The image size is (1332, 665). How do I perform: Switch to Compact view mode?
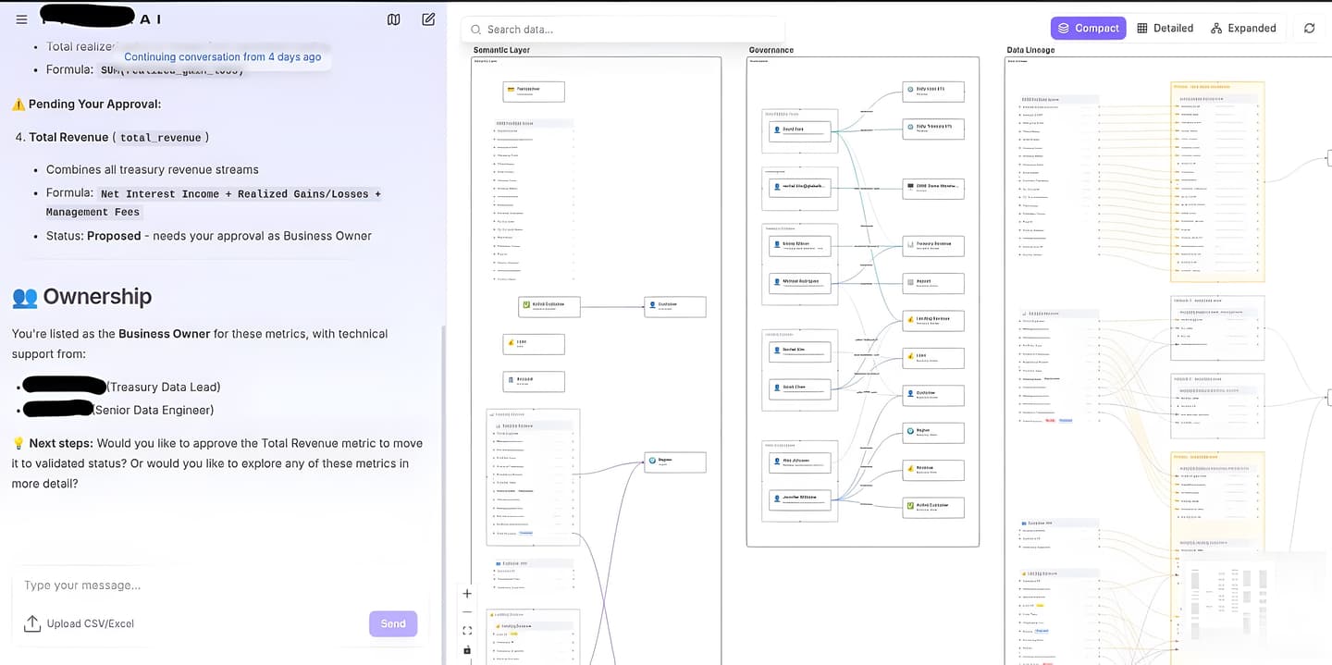point(1089,28)
